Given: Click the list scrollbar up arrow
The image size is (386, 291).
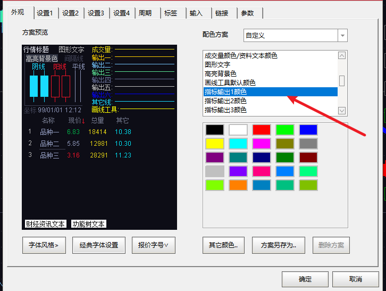Looking at the screenshot, I should 342,56.
